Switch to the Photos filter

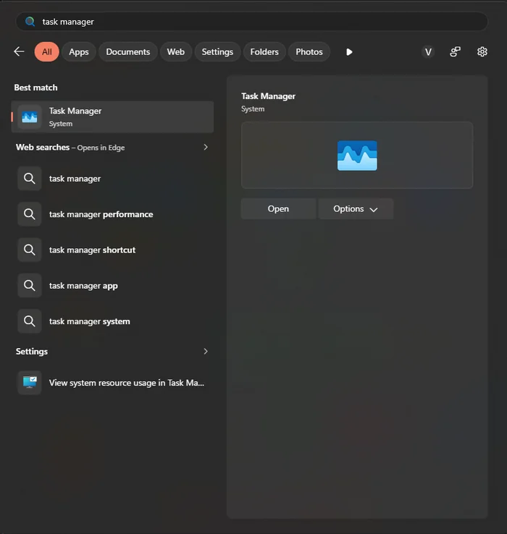(x=309, y=52)
